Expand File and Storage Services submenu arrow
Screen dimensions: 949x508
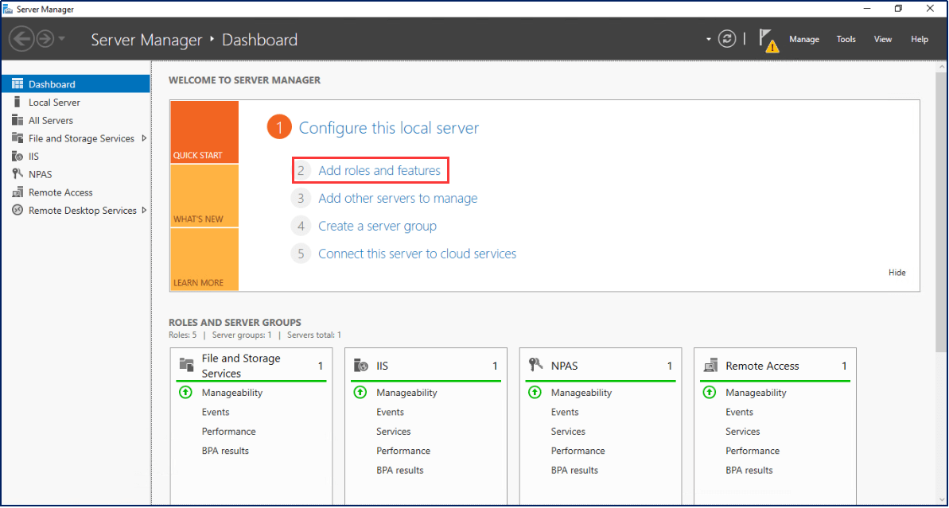pyautogui.click(x=144, y=138)
